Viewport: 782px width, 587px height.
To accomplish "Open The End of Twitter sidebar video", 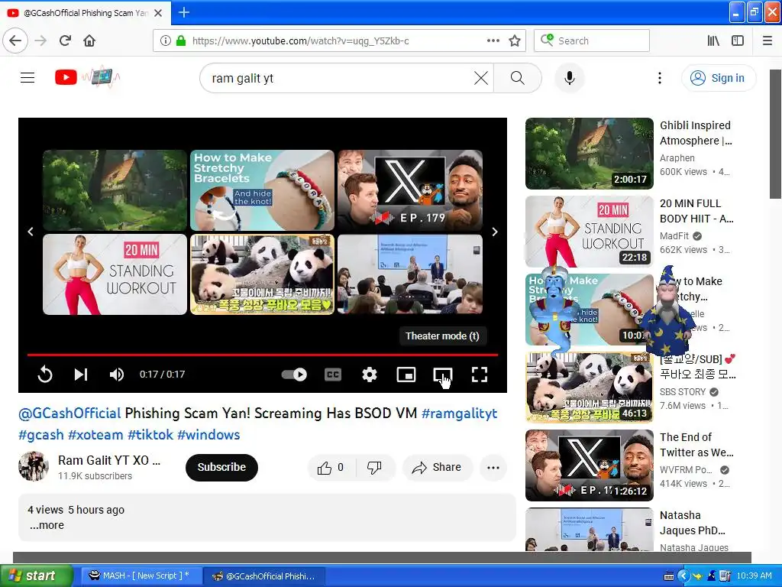I will (x=589, y=465).
